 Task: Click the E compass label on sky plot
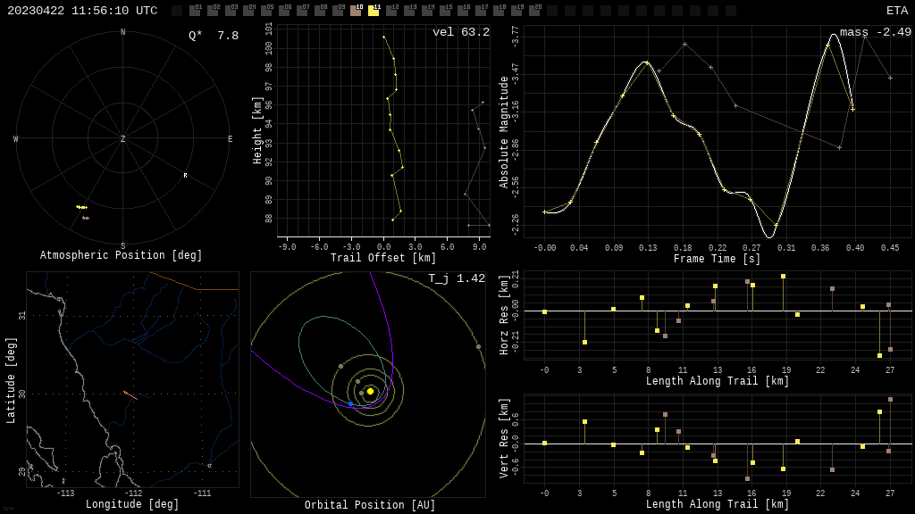(x=230, y=138)
